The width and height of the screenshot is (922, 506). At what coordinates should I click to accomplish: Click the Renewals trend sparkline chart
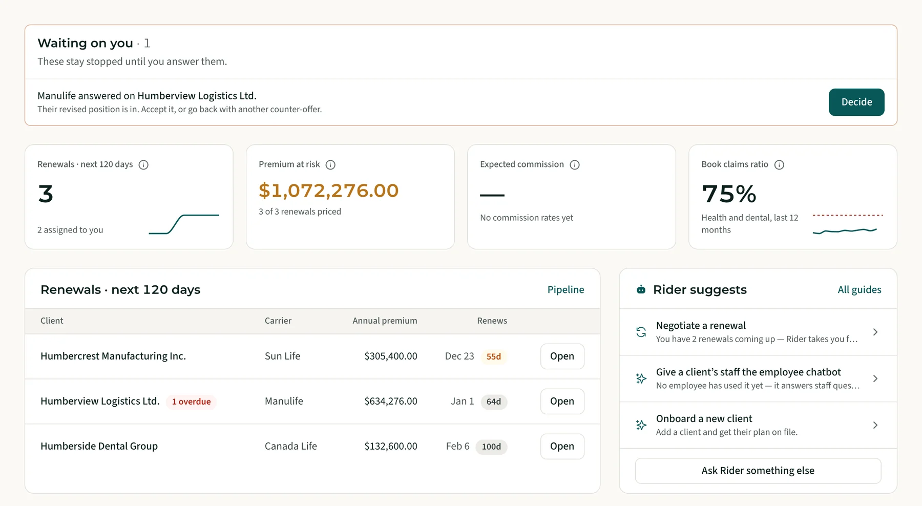click(184, 224)
